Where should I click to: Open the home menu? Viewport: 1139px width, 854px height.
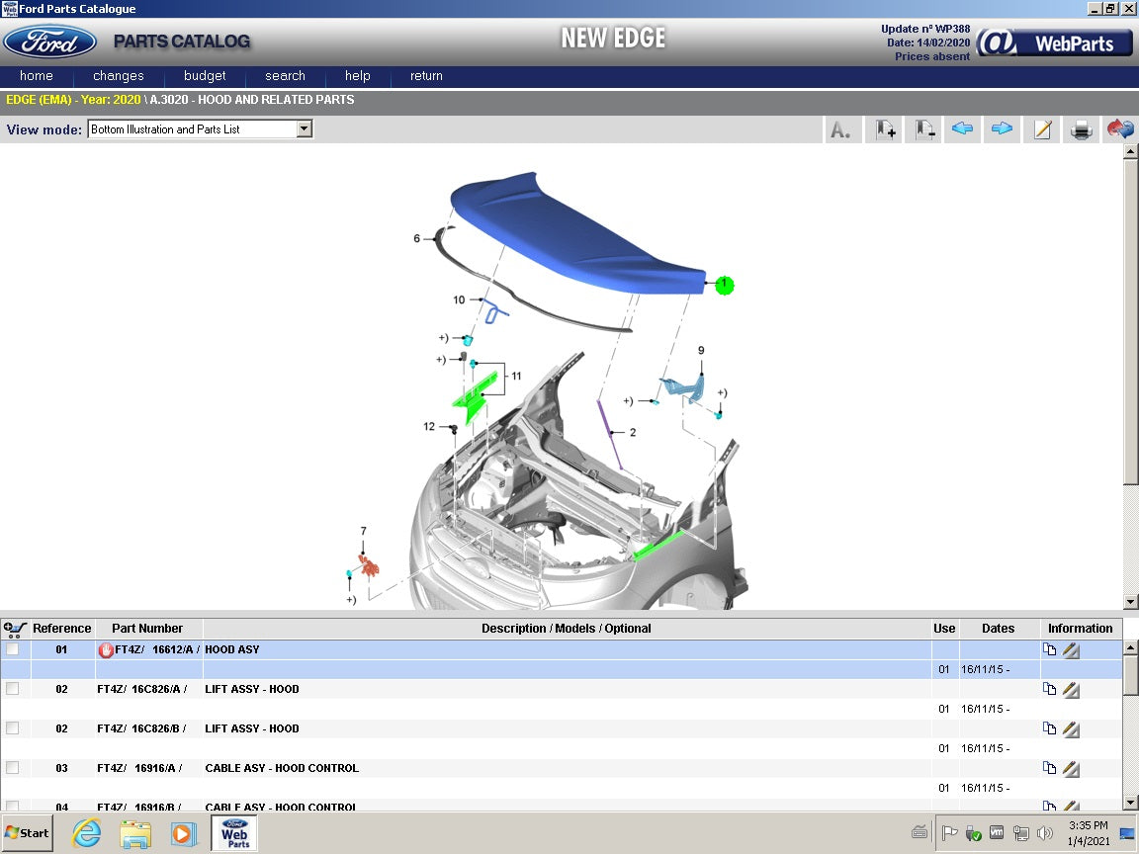(37, 75)
